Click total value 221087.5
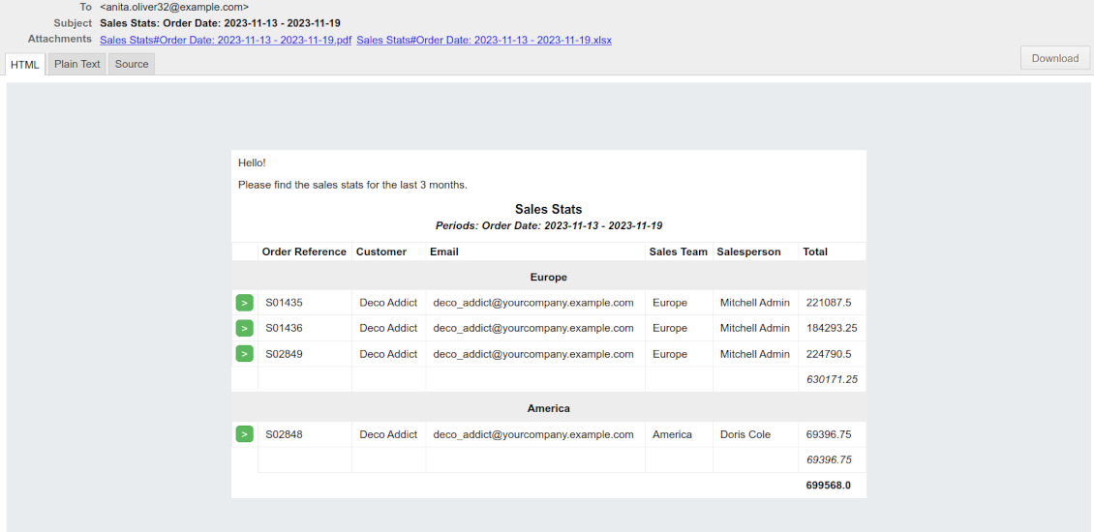This screenshot has height=532, width=1094. click(x=829, y=303)
